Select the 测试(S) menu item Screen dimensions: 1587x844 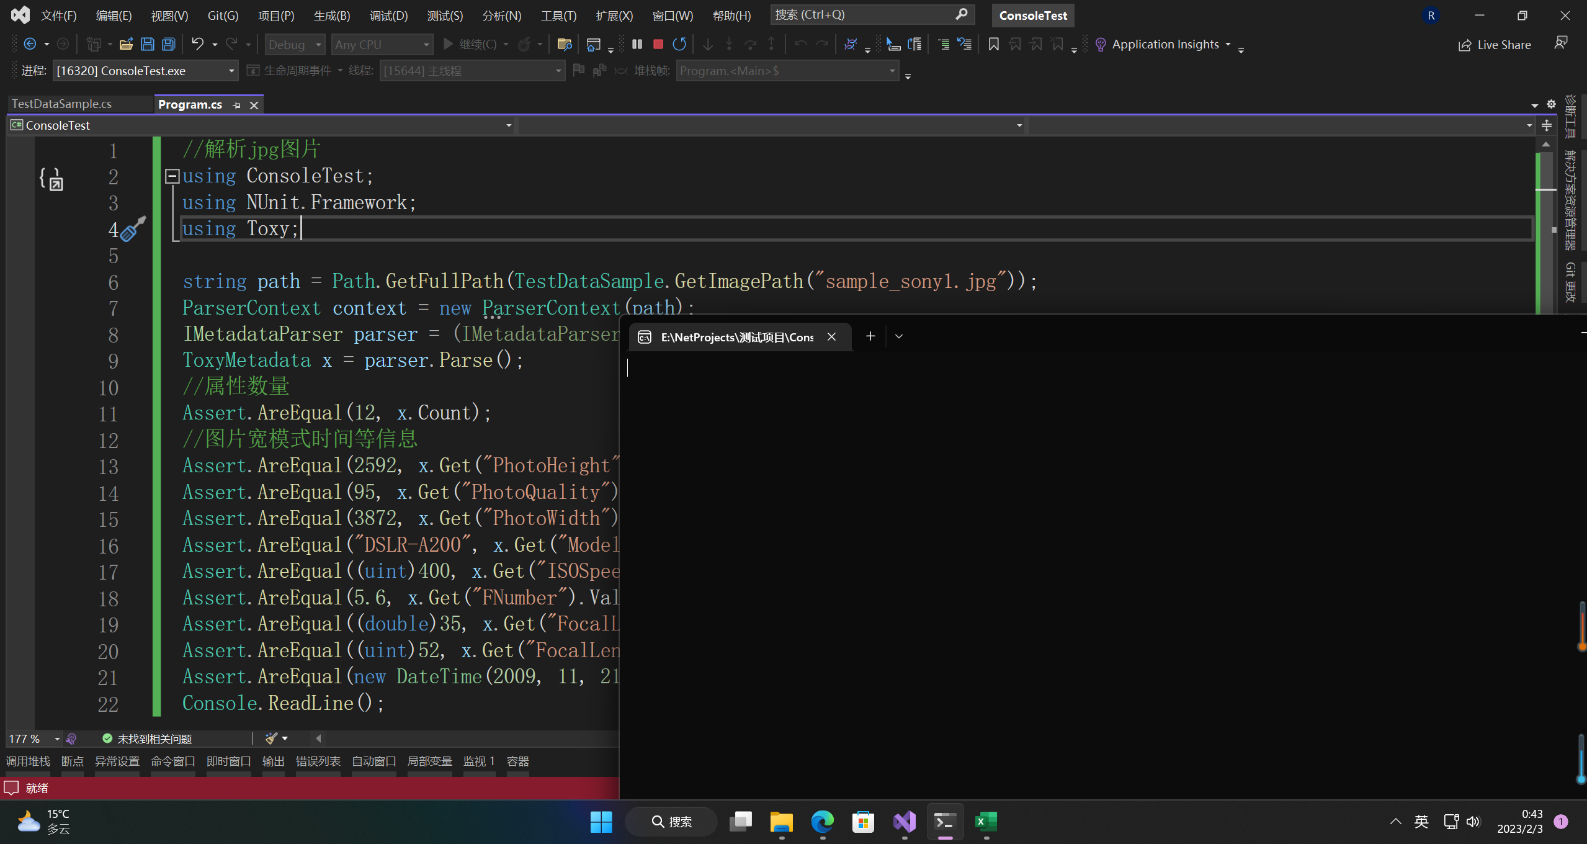coord(445,15)
